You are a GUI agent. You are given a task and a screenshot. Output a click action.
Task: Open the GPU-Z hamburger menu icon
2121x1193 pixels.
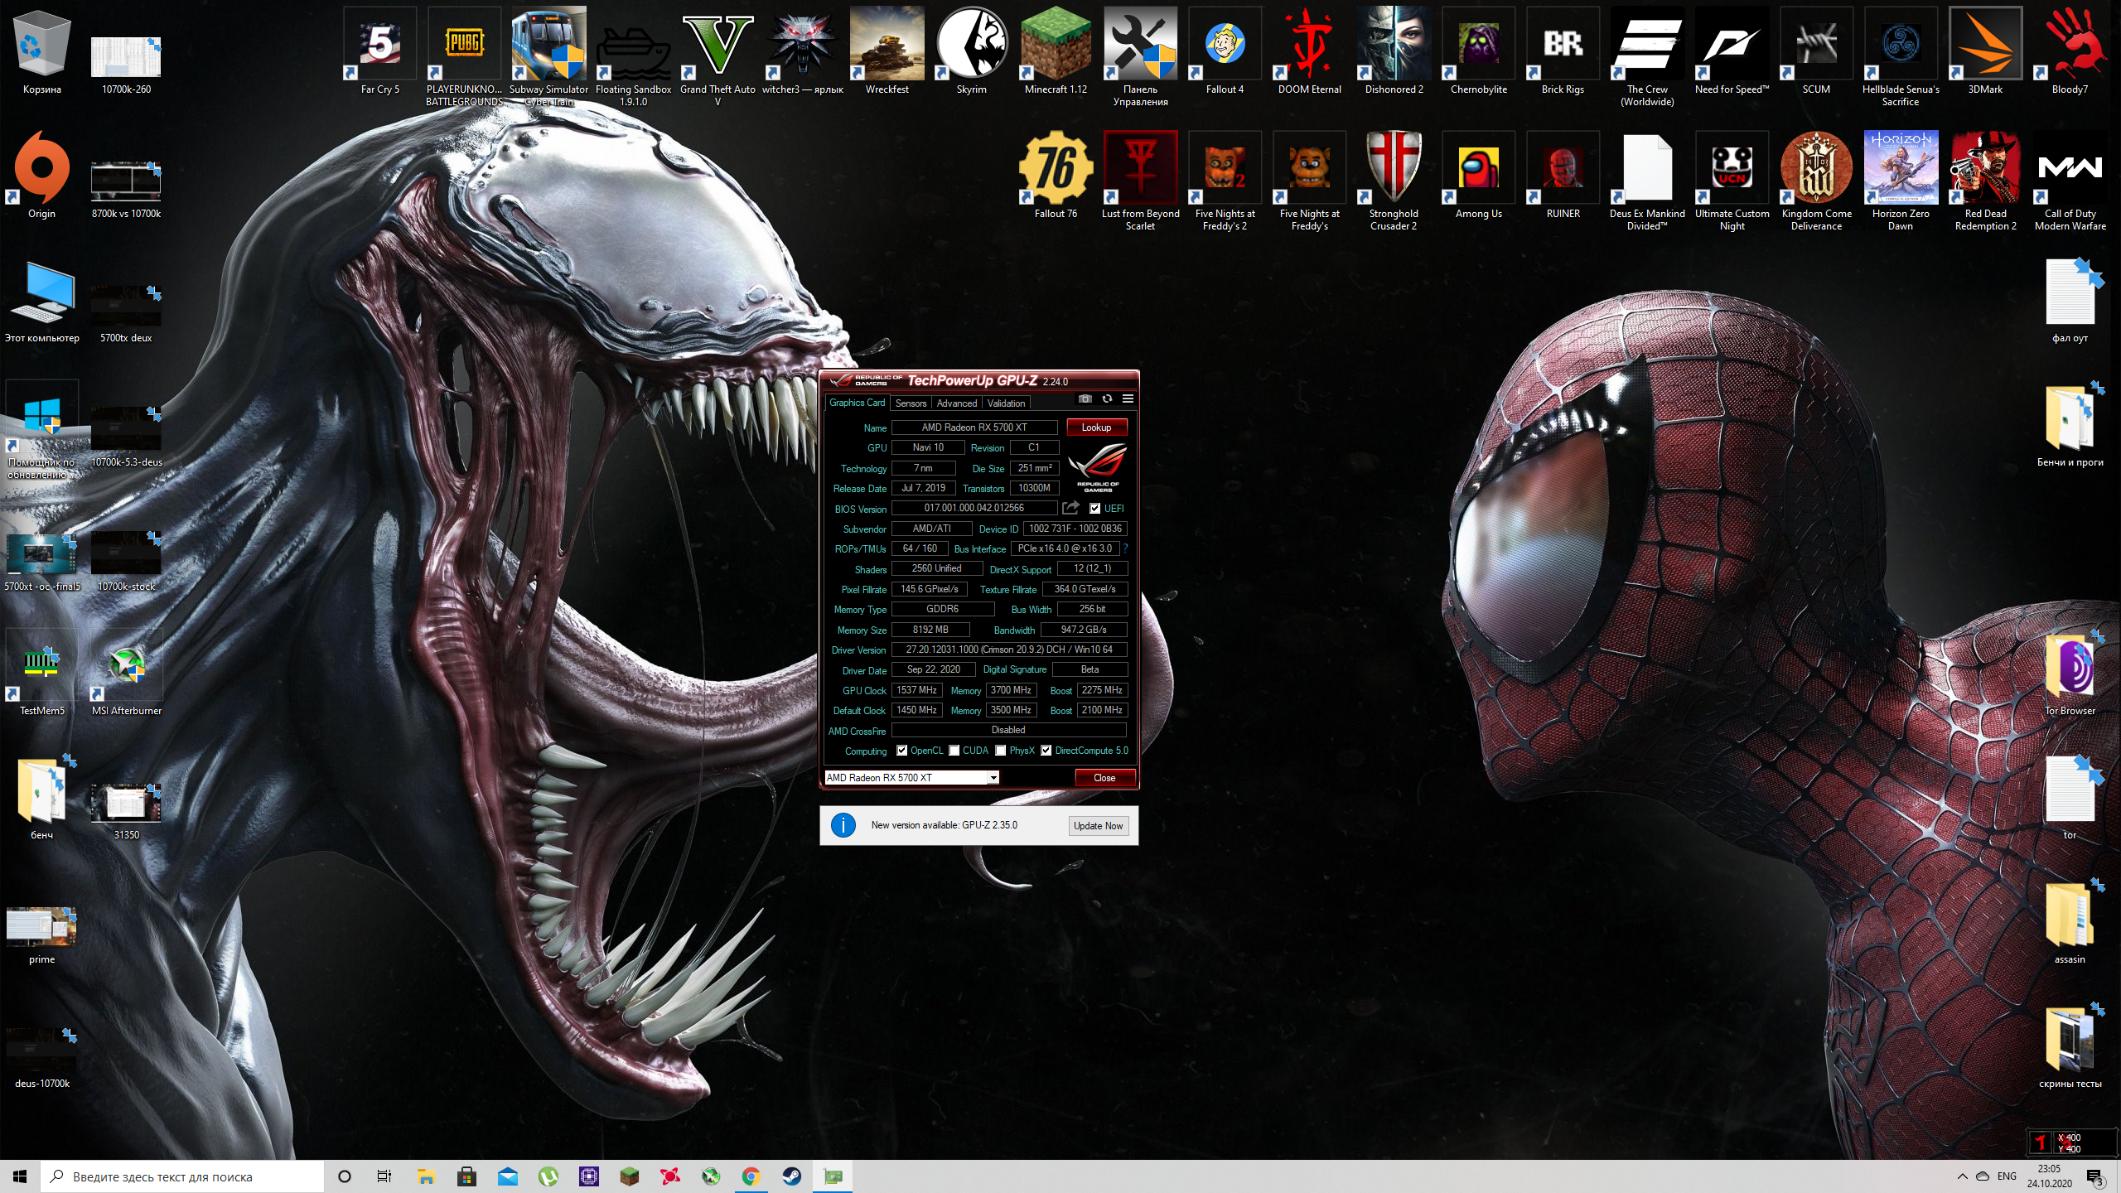[x=1128, y=398]
